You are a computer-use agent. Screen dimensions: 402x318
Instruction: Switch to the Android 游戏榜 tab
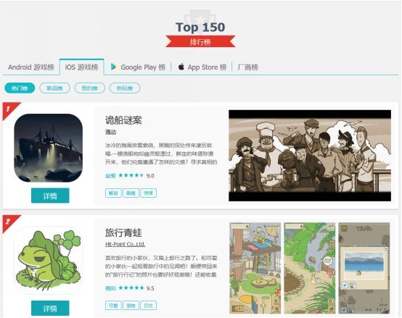(x=31, y=67)
